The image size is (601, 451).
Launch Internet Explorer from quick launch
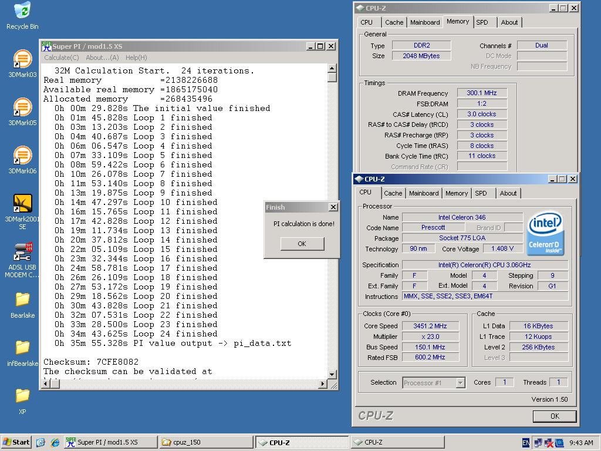(55, 443)
